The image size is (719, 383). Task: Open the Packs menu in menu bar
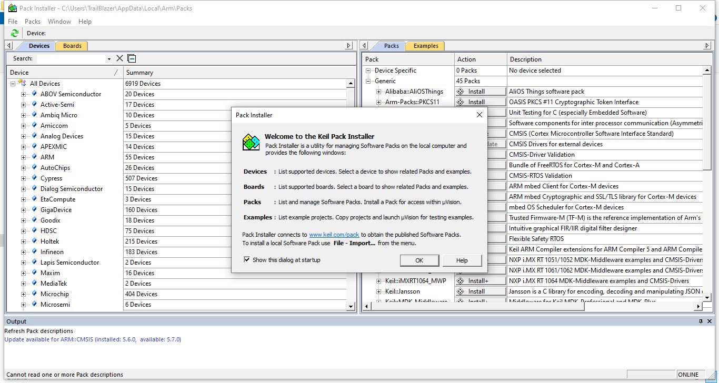33,22
